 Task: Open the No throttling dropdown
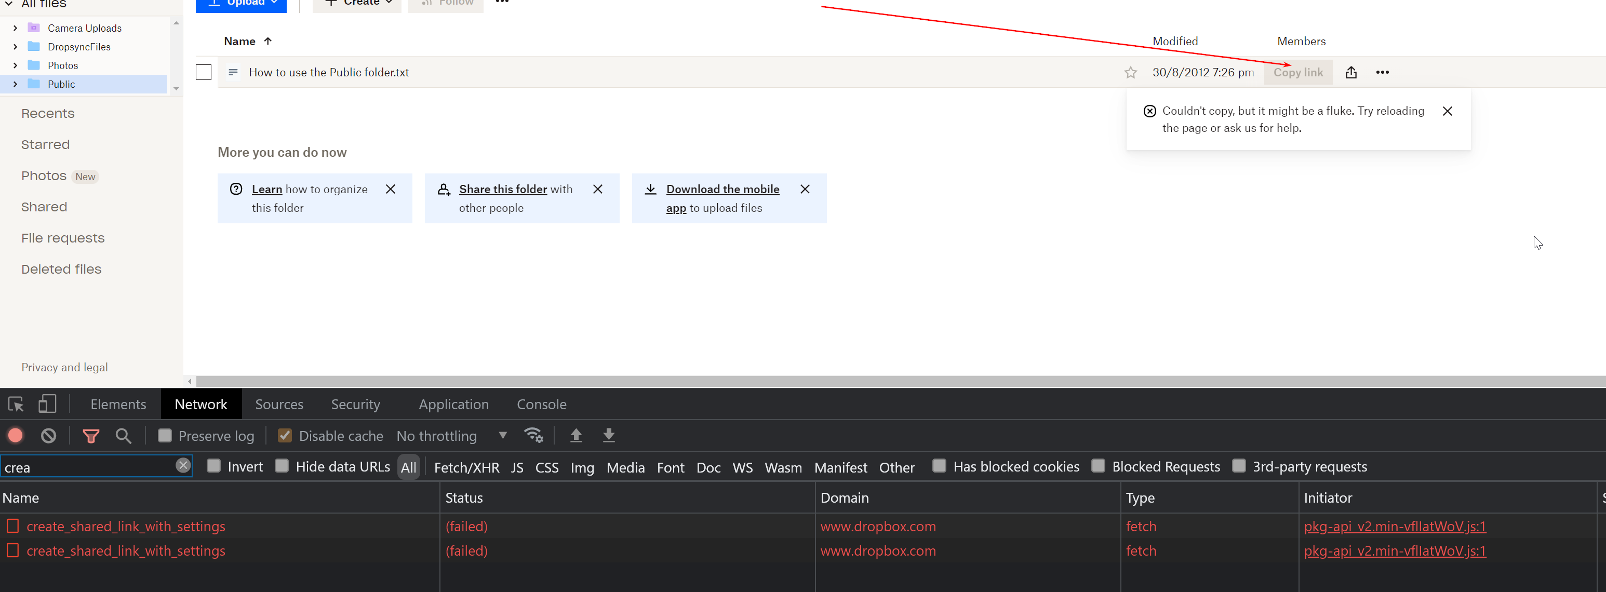click(x=451, y=436)
